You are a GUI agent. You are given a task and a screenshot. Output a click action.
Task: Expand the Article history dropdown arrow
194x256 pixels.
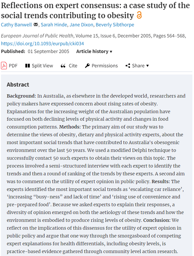[x=111, y=52]
